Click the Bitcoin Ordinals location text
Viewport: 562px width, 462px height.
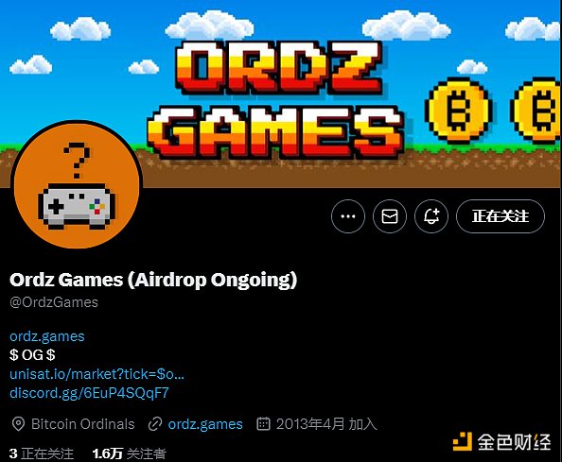coord(83,424)
